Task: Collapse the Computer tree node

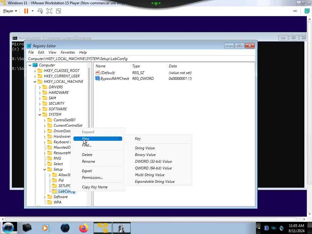Action: [30, 65]
